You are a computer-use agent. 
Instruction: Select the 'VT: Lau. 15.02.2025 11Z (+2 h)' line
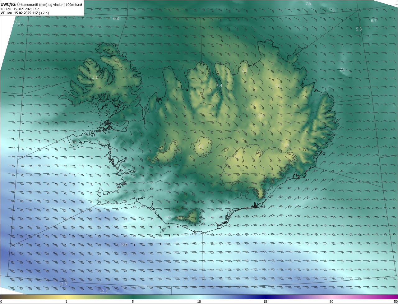[25, 13]
